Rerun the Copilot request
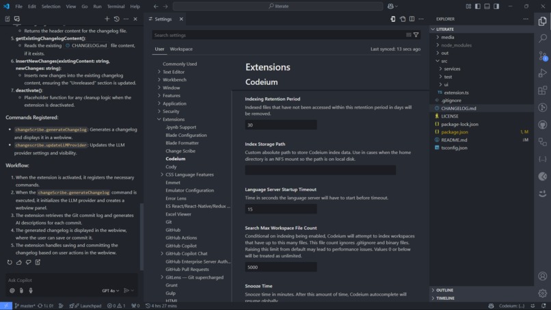Image resolution: width=551 pixels, height=310 pixels. click(x=10, y=262)
